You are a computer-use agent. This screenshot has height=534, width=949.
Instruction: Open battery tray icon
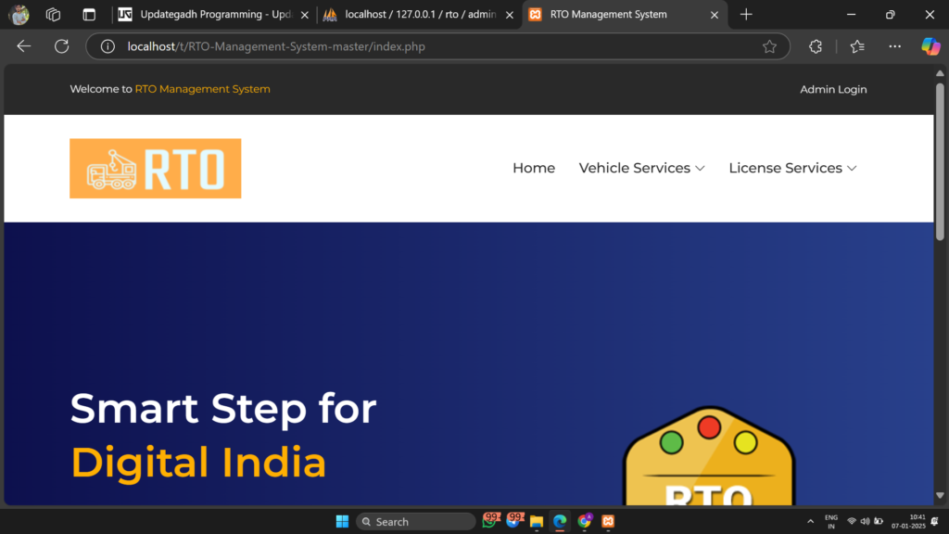click(x=879, y=521)
